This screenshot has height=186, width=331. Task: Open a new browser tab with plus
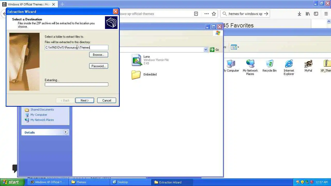62,4
